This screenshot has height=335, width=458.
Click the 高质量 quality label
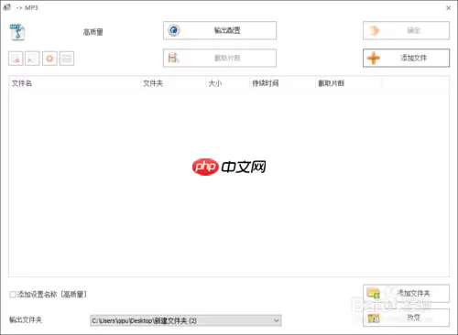coord(93,32)
